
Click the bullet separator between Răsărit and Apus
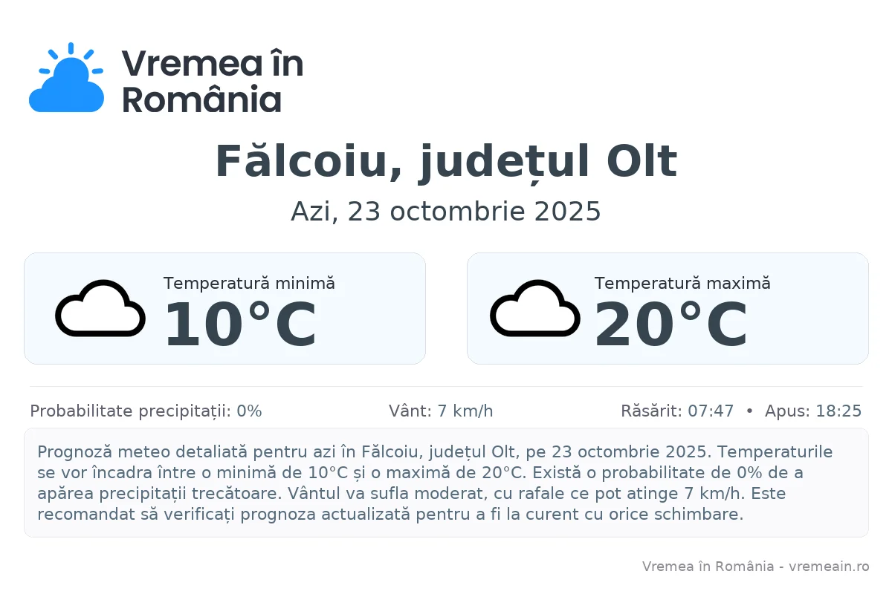click(x=749, y=411)
